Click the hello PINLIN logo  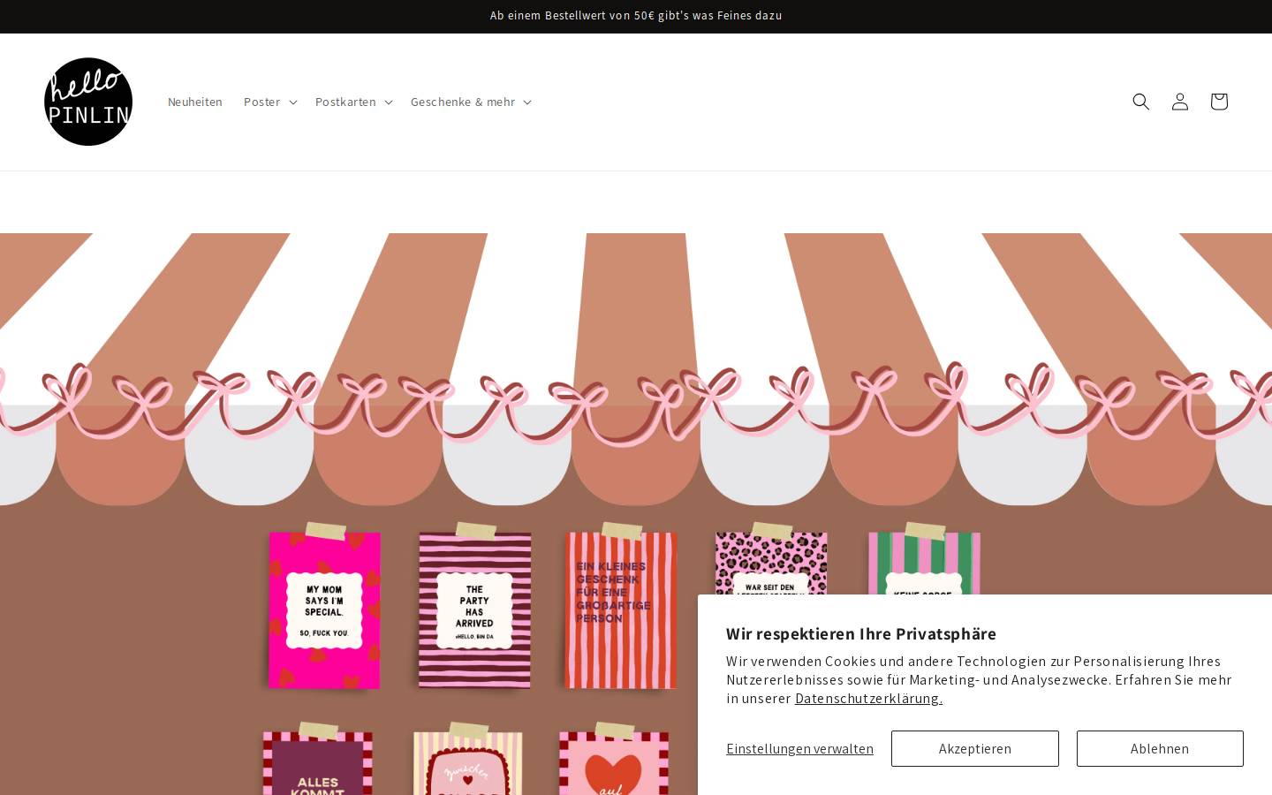click(x=88, y=102)
